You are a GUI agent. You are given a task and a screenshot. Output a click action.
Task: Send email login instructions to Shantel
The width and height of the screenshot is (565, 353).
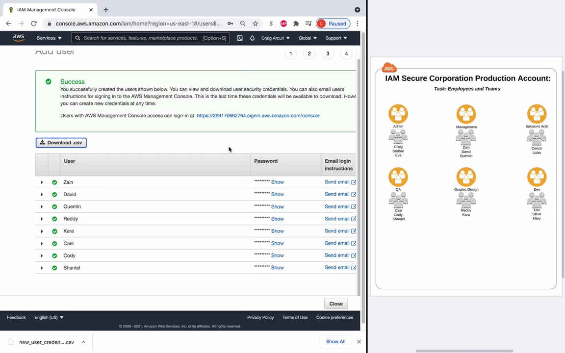click(x=340, y=268)
